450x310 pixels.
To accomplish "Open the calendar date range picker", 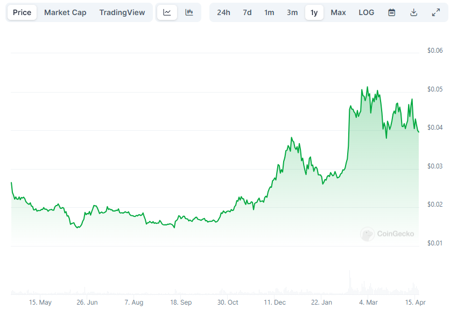I will point(391,12).
